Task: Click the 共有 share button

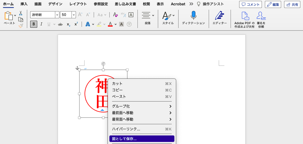Action: point(292,4)
